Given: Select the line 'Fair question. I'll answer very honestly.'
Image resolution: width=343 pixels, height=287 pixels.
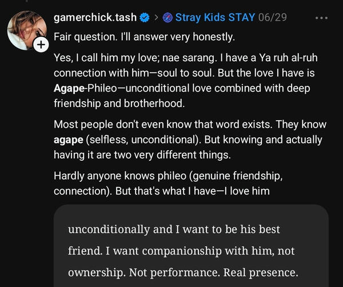Looking at the screenshot, I should pyautogui.click(x=144, y=37).
